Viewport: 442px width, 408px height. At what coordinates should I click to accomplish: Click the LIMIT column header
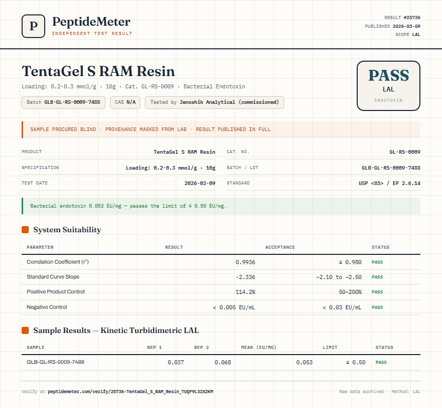330,347
